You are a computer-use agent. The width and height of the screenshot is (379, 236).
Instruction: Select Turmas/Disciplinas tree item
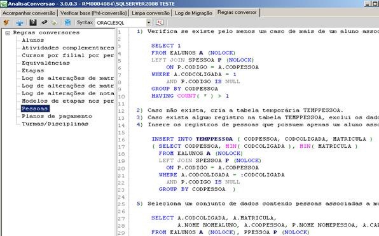pyautogui.click(x=55, y=124)
